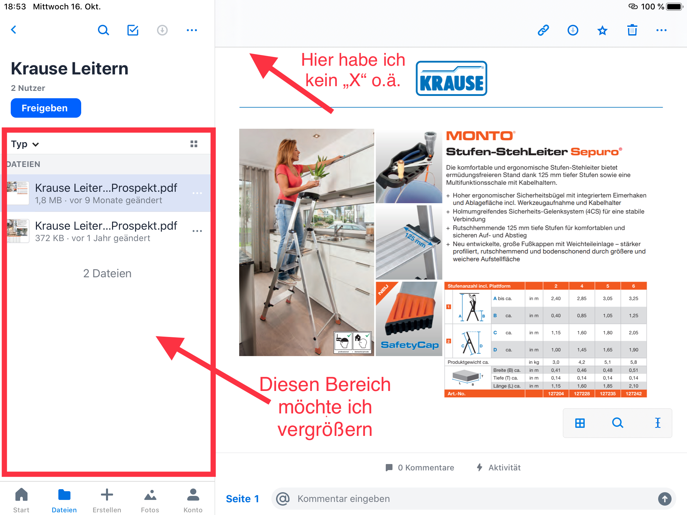
Task: Switch to grid view layout
Action: [194, 144]
